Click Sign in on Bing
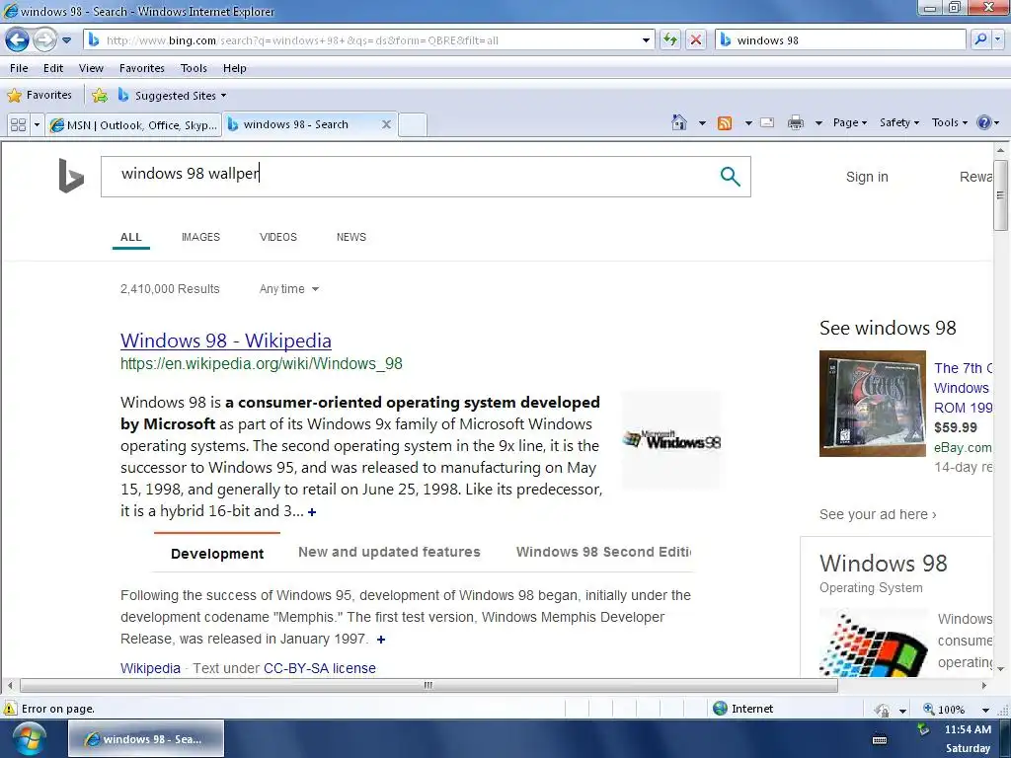Image resolution: width=1011 pixels, height=758 pixels. pyautogui.click(x=867, y=177)
